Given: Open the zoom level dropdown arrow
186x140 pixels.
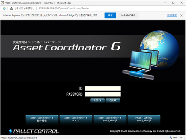Looking at the screenshot, I should 181,138.
